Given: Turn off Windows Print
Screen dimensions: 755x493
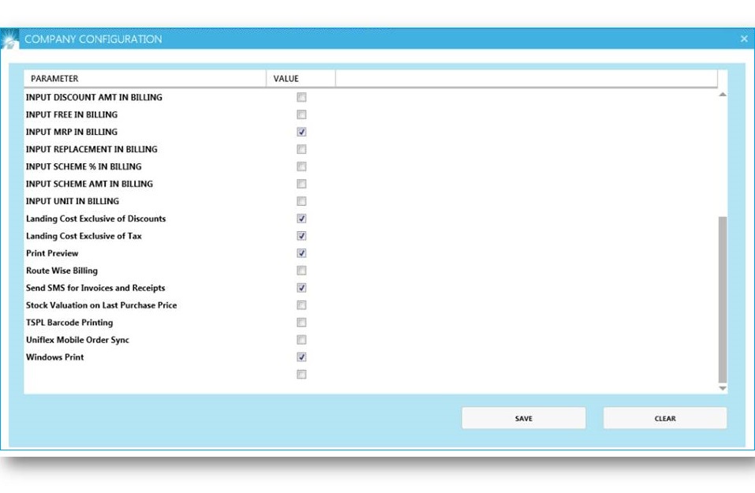Looking at the screenshot, I should click(x=300, y=357).
